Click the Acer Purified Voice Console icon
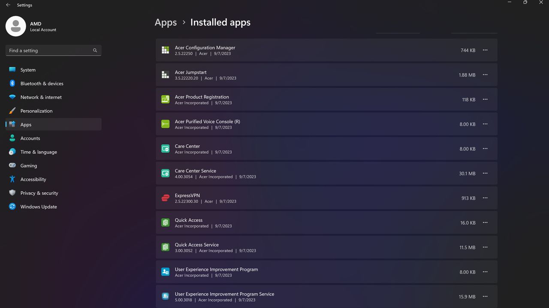Screen dimensions: 549x308 165,124
